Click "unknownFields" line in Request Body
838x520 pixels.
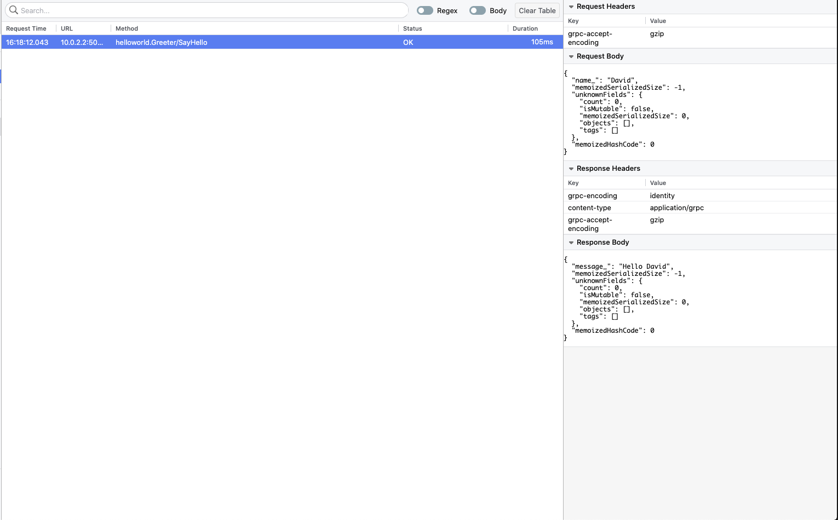(607, 95)
